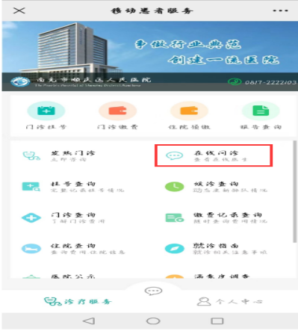Open the 发热门诊 entry label
Viewport: 298px width, 334px height.
click(73, 153)
